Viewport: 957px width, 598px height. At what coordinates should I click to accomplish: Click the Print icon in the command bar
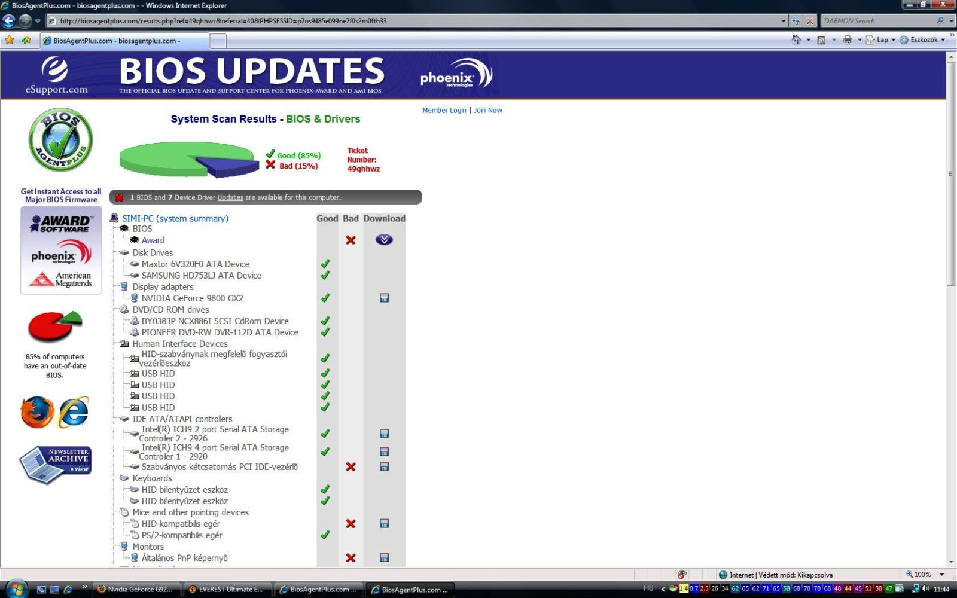coord(847,40)
